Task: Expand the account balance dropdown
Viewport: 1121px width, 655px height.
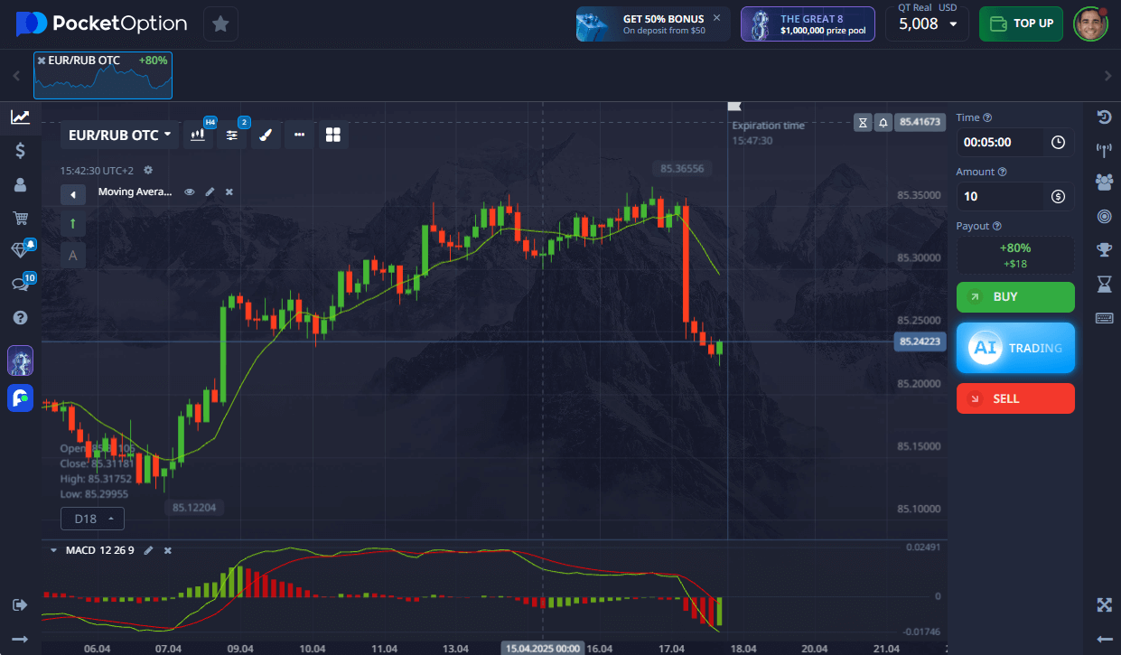Action: (x=927, y=24)
